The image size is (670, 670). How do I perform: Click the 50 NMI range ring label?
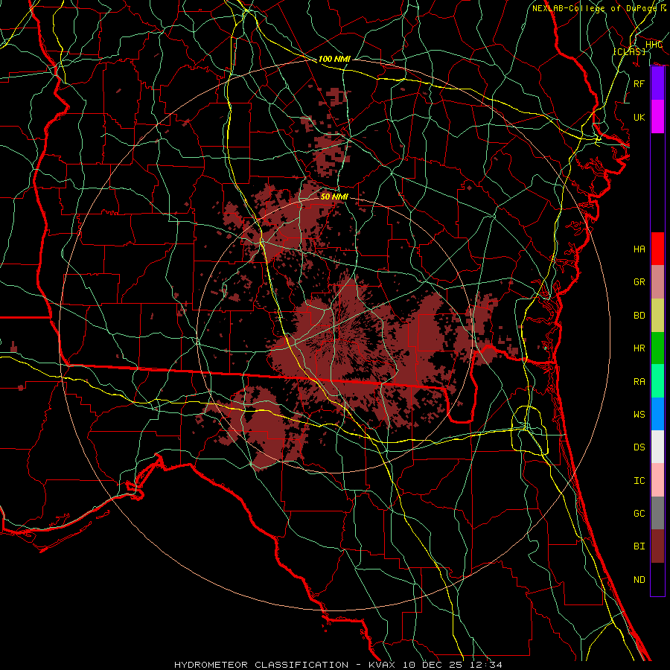pyautogui.click(x=334, y=197)
